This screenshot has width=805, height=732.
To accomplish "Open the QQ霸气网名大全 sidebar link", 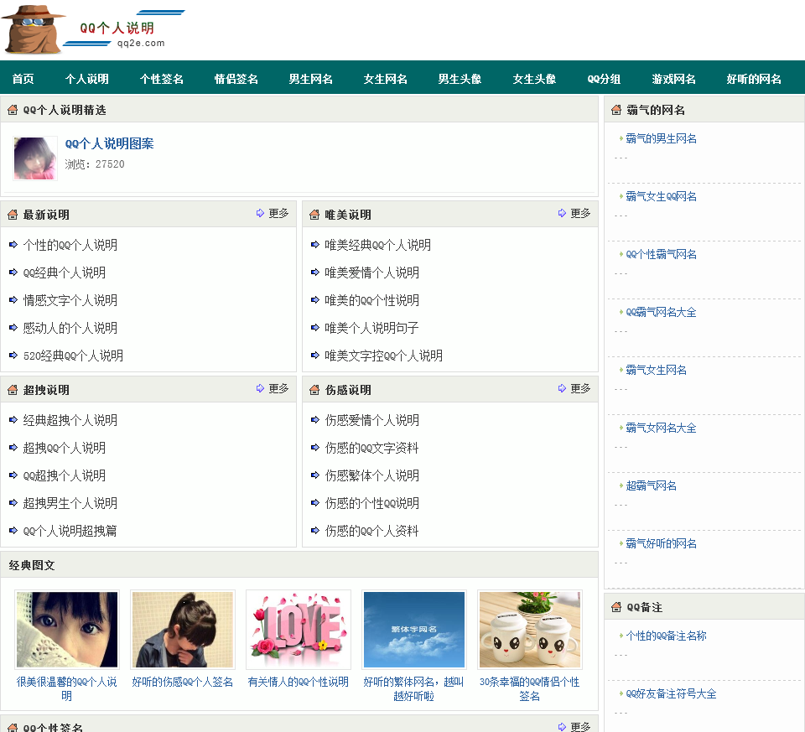I will coord(662,312).
